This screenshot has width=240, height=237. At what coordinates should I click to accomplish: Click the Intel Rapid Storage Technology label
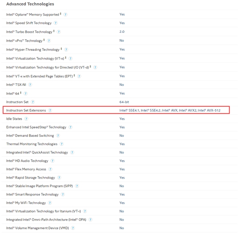click(30, 178)
